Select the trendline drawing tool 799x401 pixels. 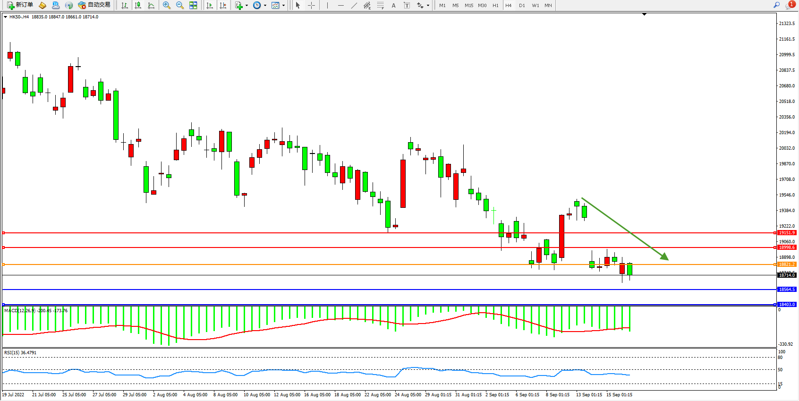(354, 5)
